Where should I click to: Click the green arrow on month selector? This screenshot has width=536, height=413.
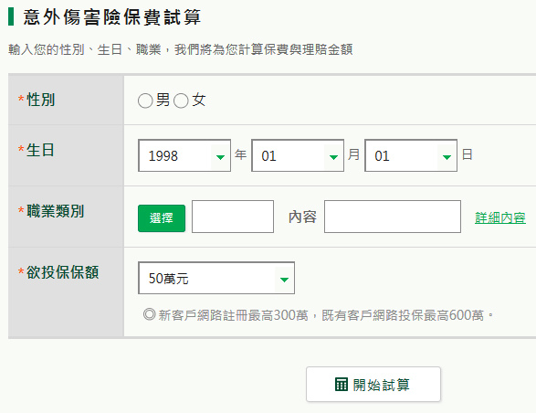pos(333,157)
